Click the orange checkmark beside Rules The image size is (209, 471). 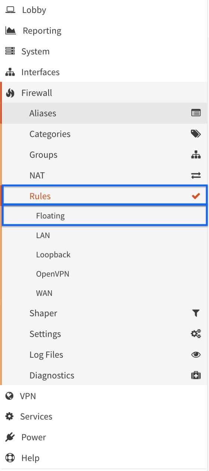[196, 196]
